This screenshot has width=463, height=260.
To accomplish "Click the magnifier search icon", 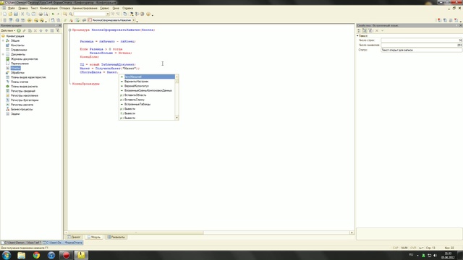I will (71, 14).
